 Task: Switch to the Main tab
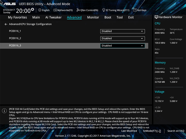point(36,18)
